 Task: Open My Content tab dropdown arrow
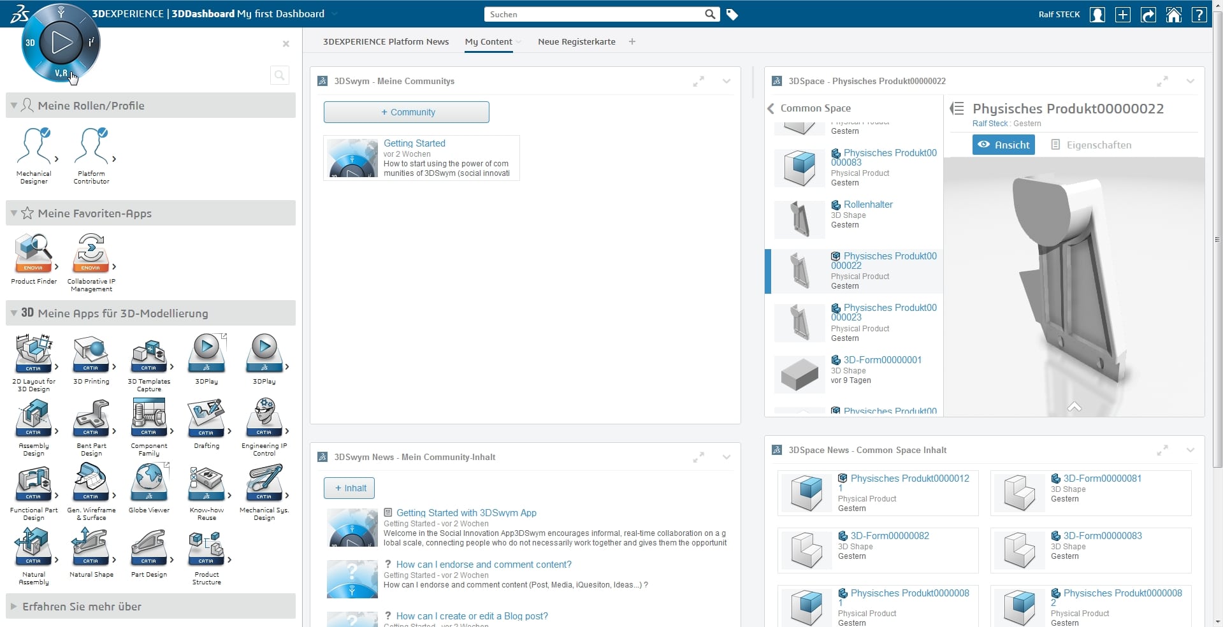(x=519, y=42)
